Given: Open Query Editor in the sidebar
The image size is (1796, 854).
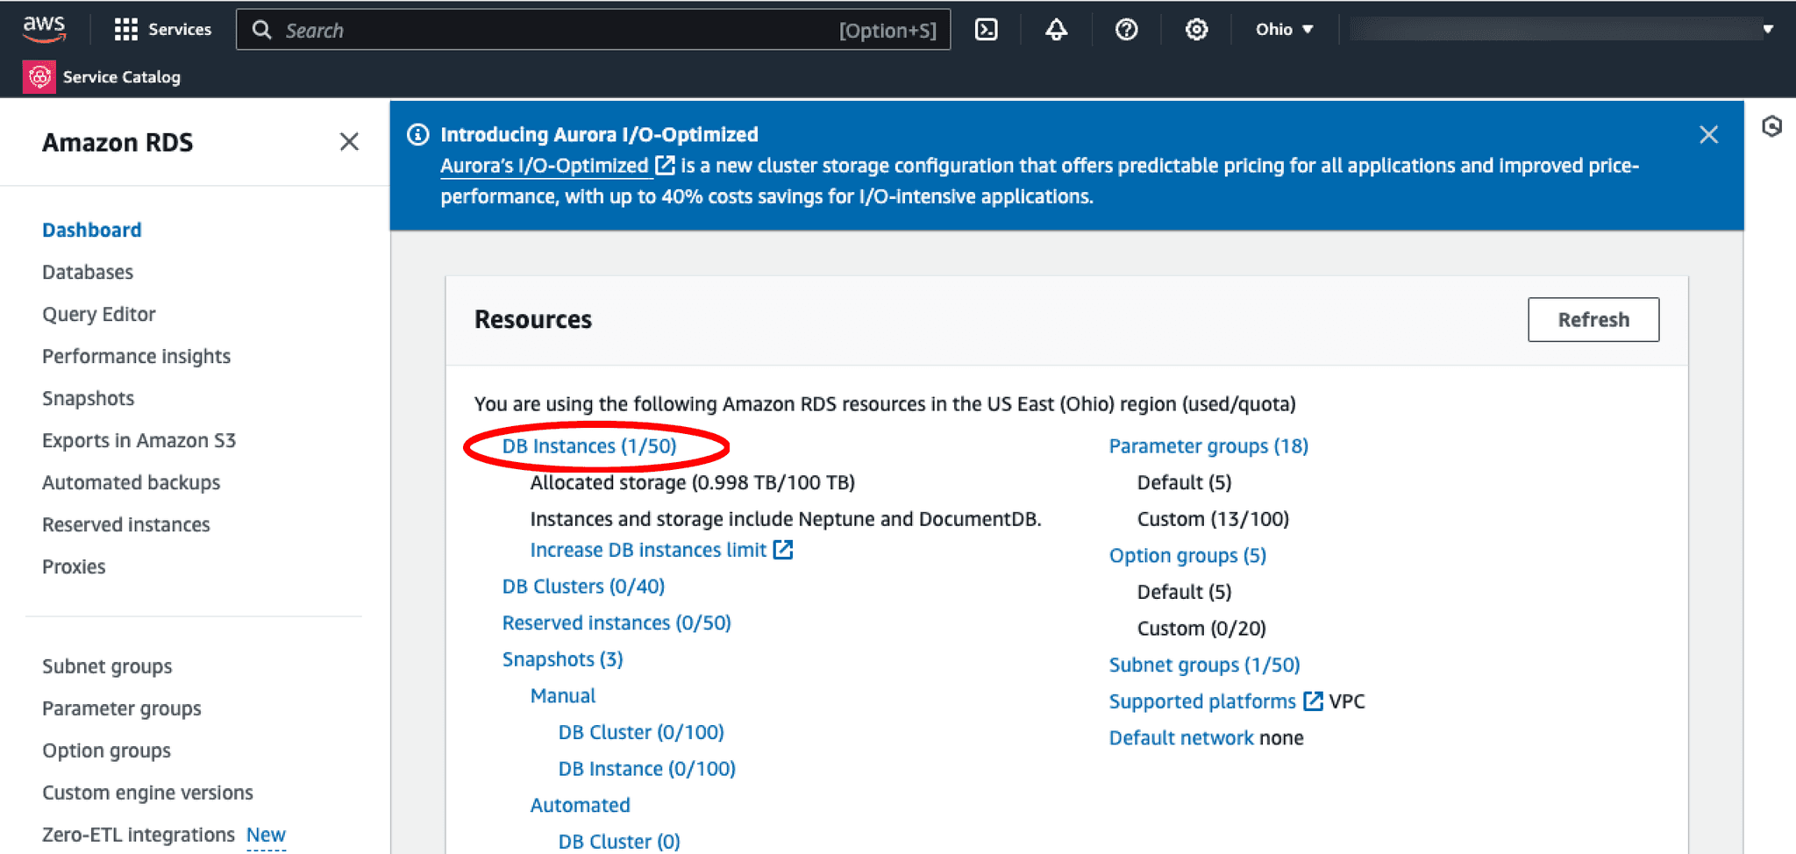Looking at the screenshot, I should (x=99, y=314).
